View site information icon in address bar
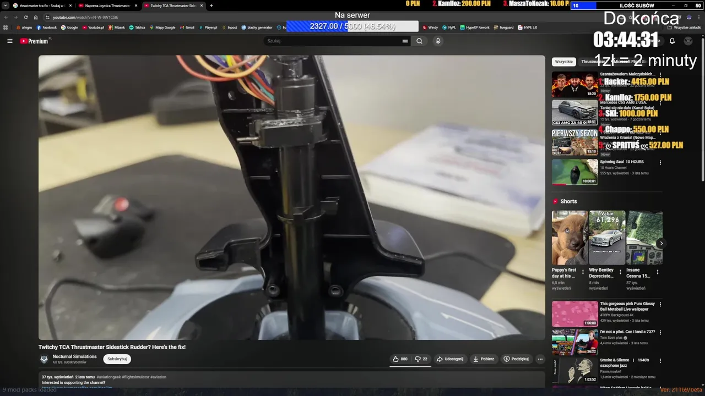The image size is (705, 396). point(47,17)
